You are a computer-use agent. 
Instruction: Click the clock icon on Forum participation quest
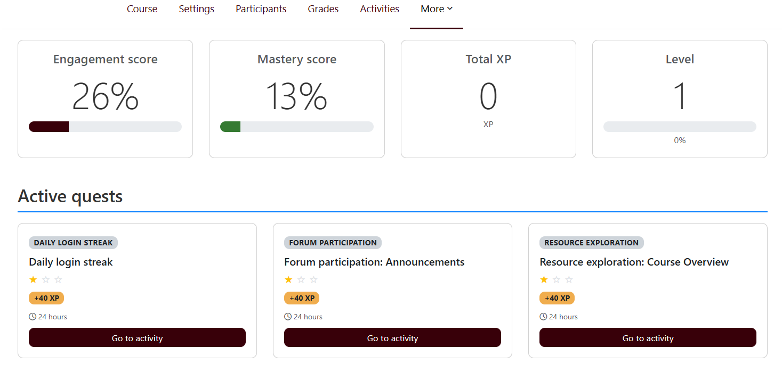coord(287,316)
